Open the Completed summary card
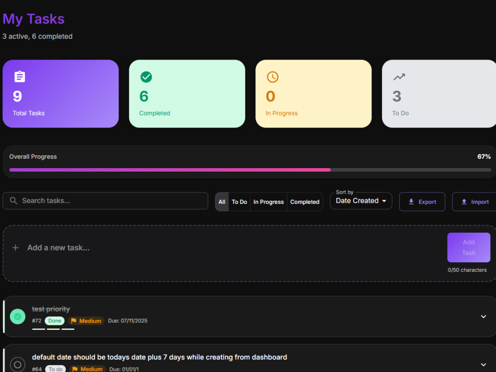The image size is (496, 372). coord(187,94)
